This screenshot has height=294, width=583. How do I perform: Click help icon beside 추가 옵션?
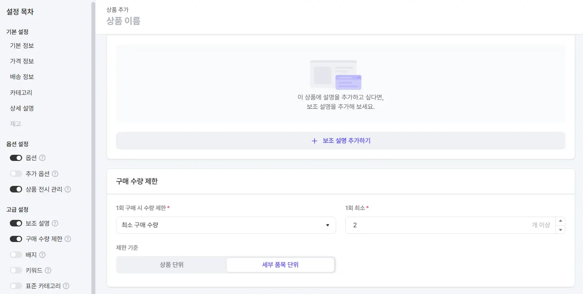55,174
